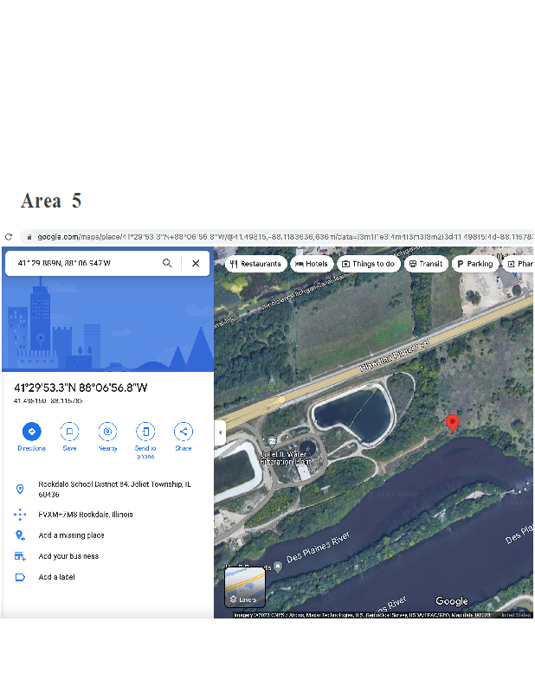Click the Save bookmark icon
The height and width of the screenshot is (692, 535).
point(69,431)
